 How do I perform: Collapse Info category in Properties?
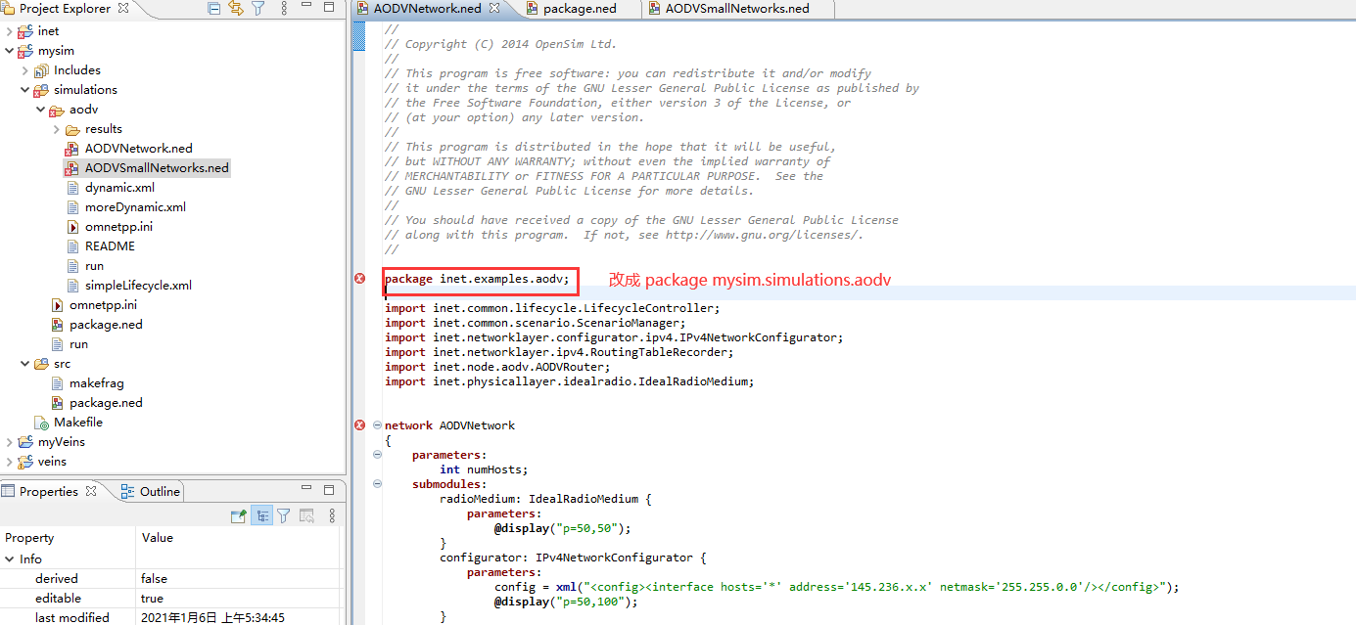tap(10, 559)
